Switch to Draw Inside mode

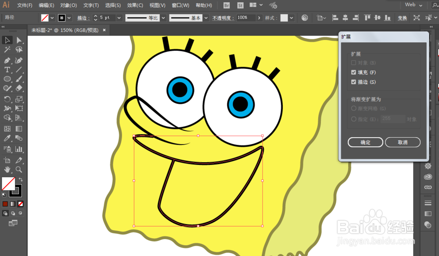coord(20,213)
